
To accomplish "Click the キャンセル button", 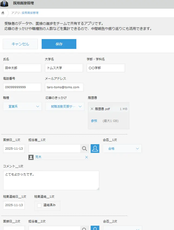I will point(20,44).
